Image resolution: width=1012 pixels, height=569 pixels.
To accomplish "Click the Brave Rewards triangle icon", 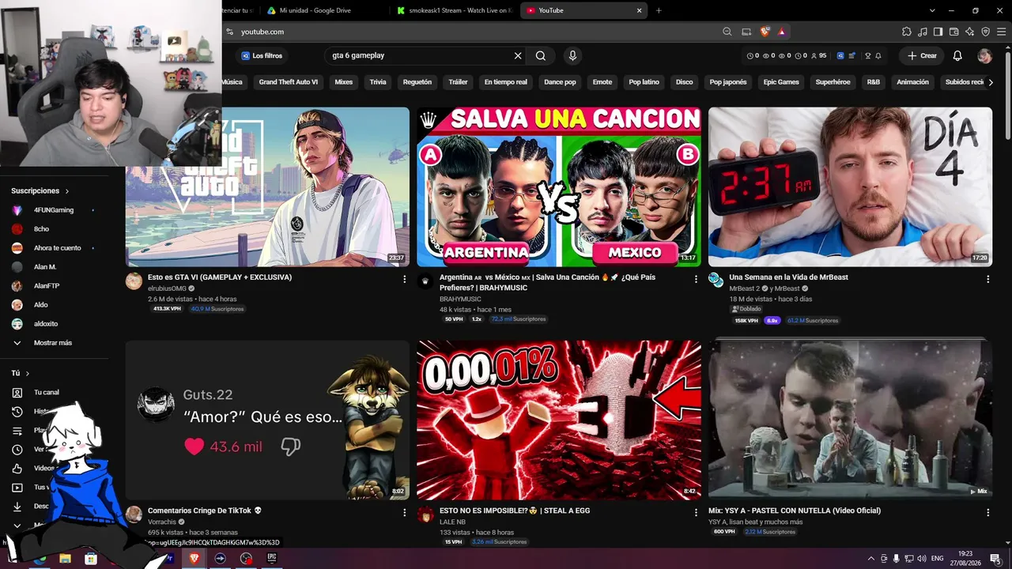I will click(x=782, y=32).
